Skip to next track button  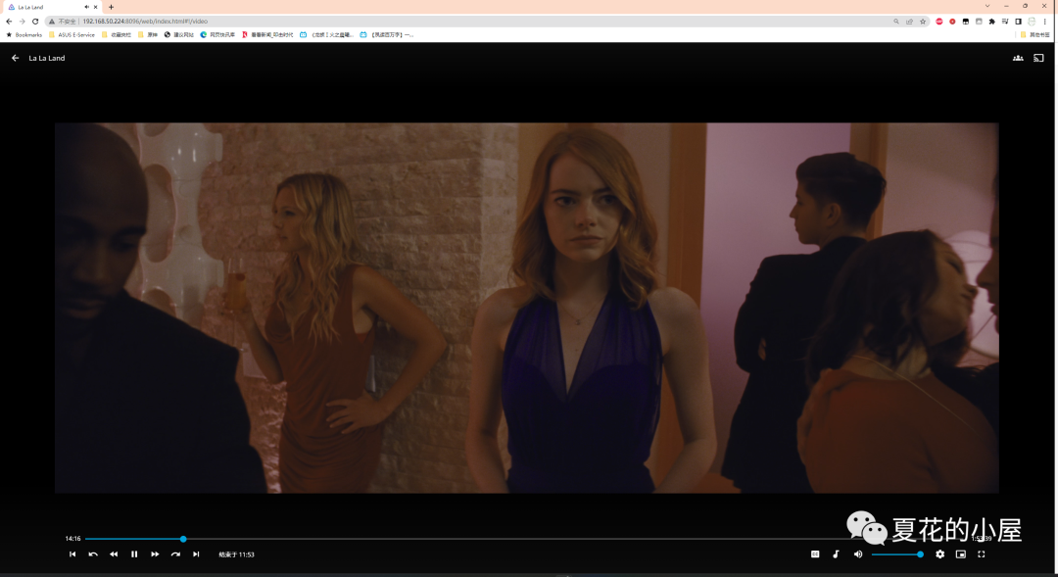point(196,554)
